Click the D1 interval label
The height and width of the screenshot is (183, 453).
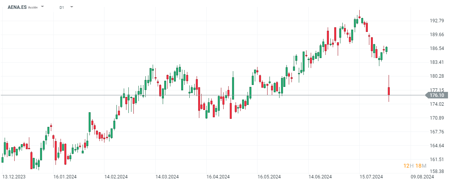coord(62,7)
